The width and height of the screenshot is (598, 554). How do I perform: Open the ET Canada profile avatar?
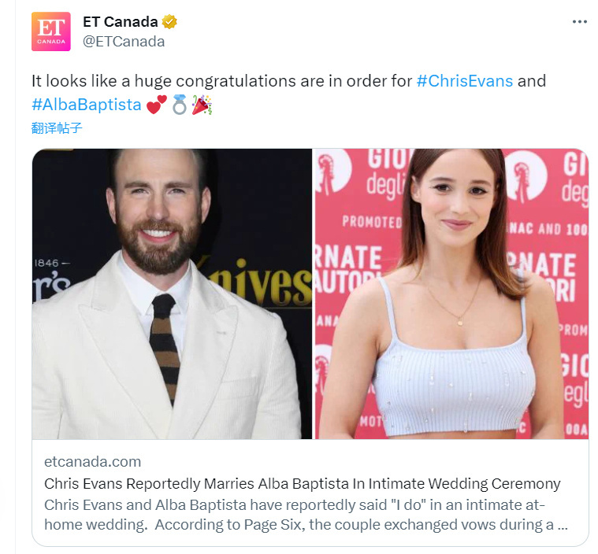click(50, 31)
